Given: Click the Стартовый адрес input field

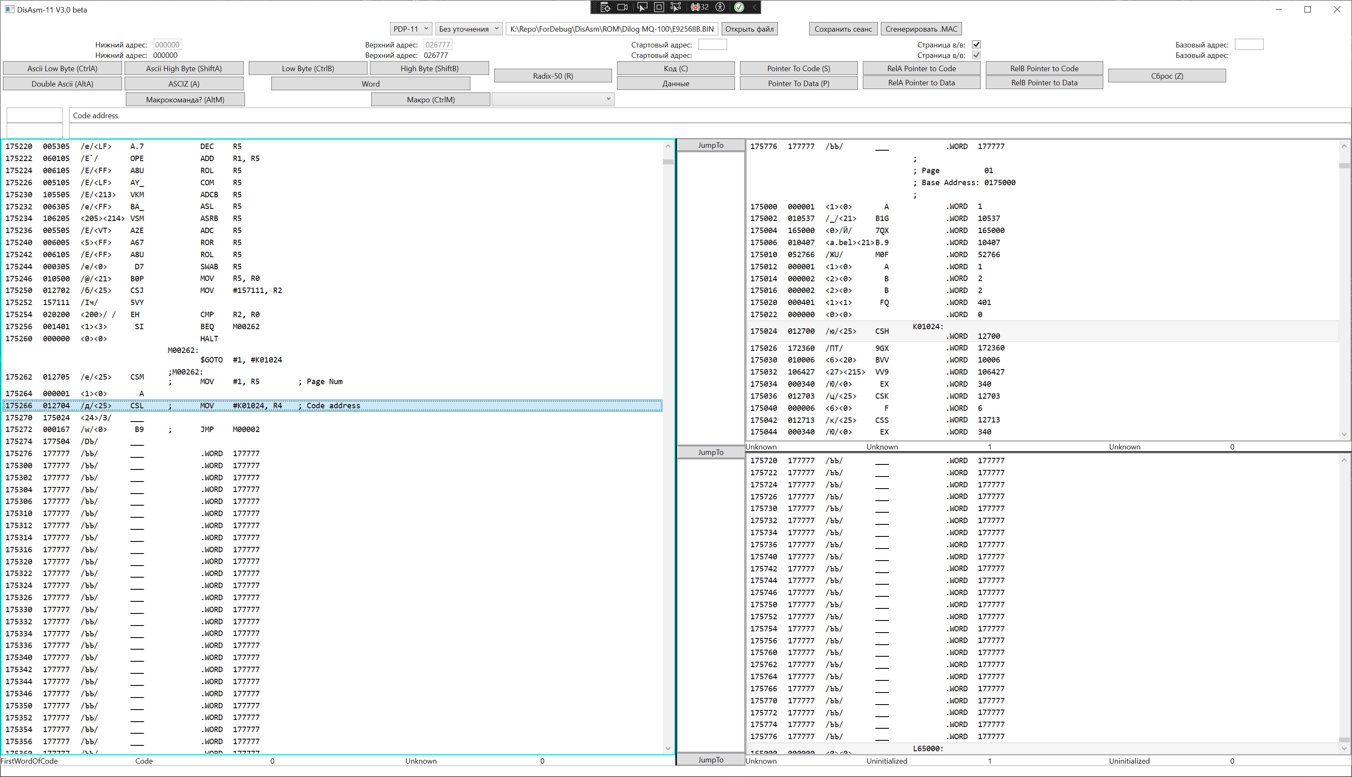Looking at the screenshot, I should [x=712, y=44].
